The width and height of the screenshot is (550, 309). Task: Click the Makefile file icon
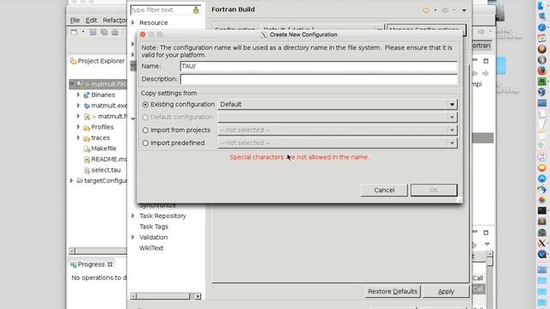tap(87, 148)
